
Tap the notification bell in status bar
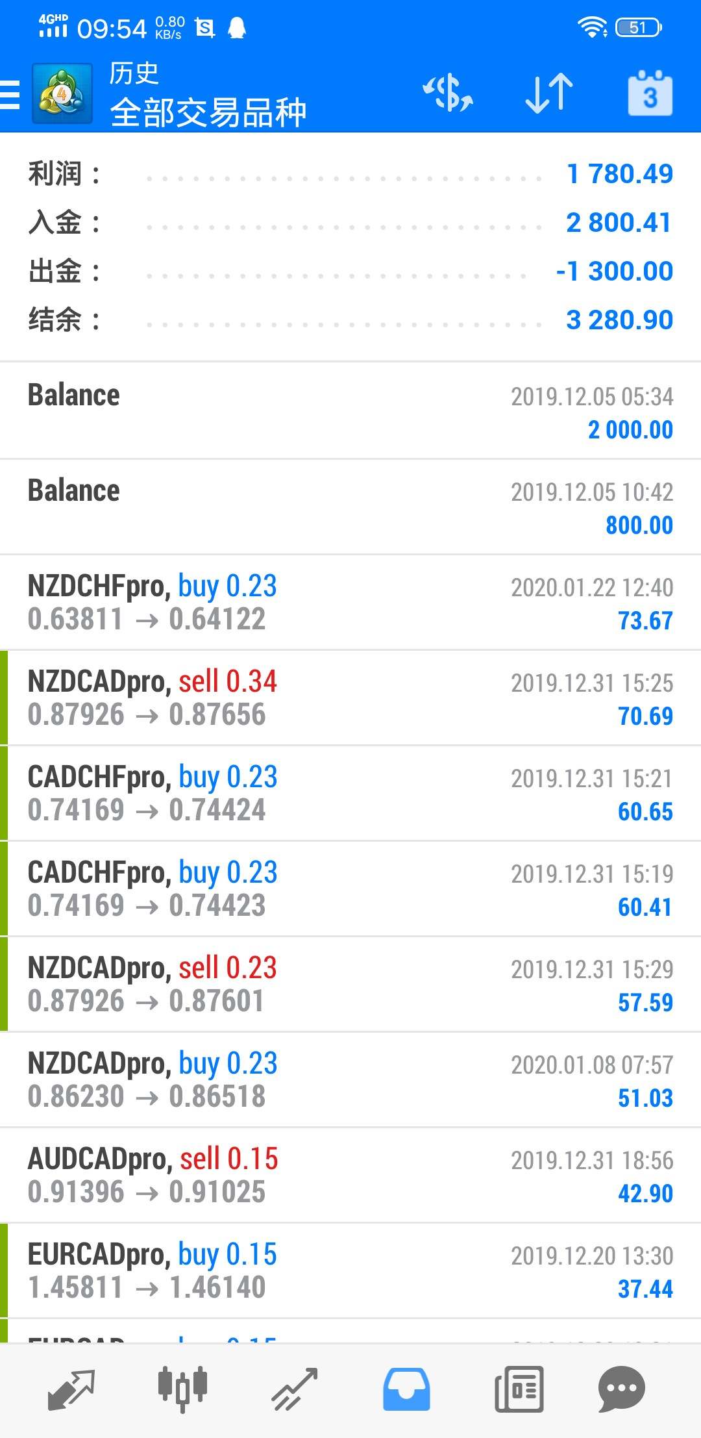click(237, 28)
